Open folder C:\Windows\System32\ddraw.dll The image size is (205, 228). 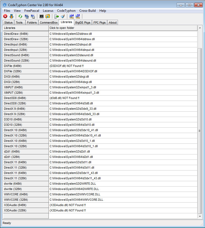tap(123, 34)
